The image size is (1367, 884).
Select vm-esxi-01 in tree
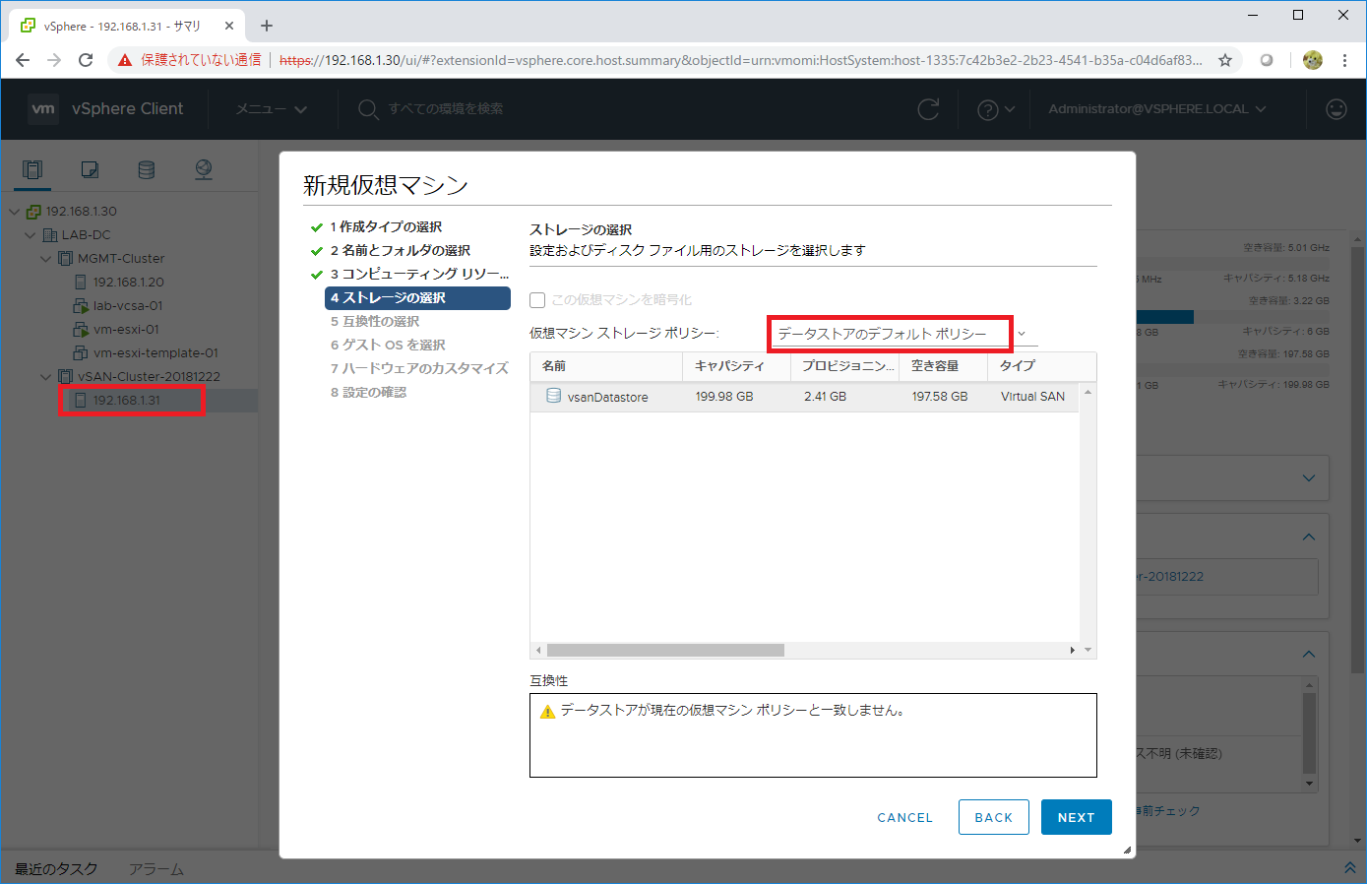[x=126, y=329]
